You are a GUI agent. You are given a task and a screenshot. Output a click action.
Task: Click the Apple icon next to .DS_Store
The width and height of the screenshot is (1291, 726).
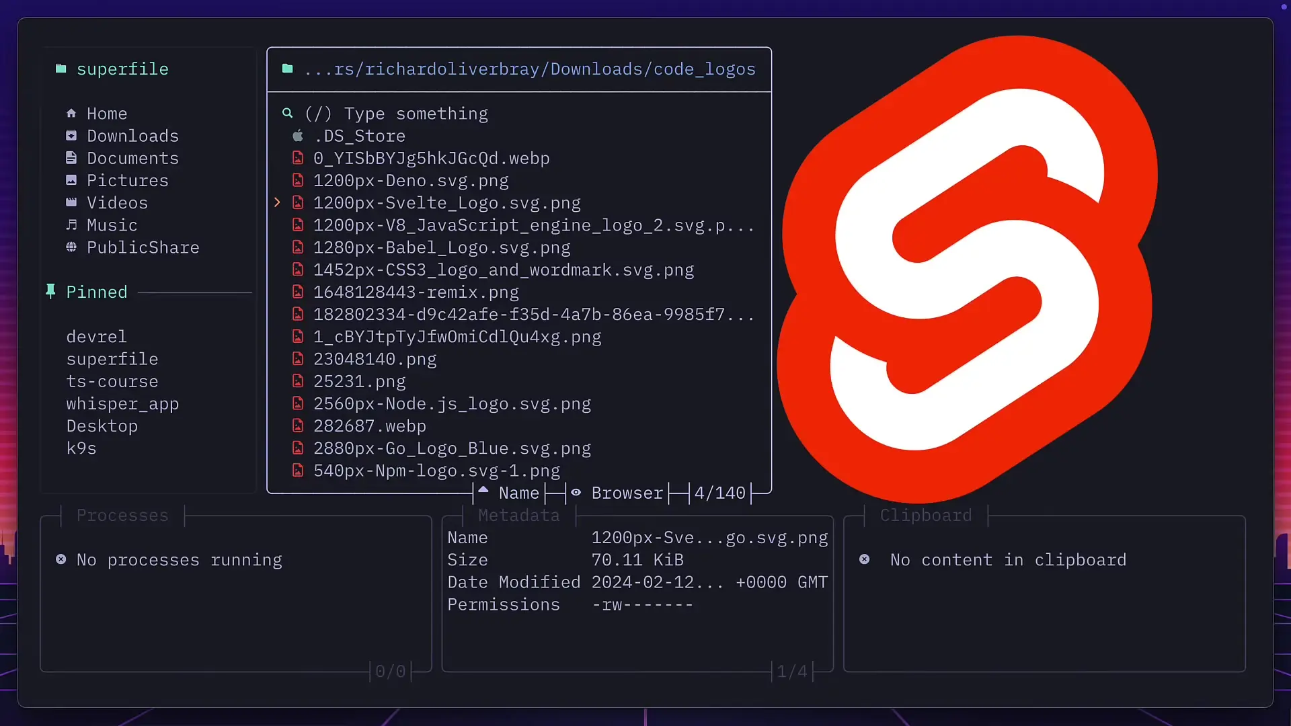298,135
